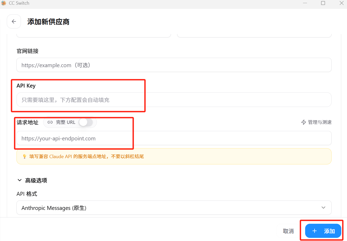Viewport: 347px width, 241px height.
Task: Click the CC Switch app logo
Action: click(x=4, y=3)
